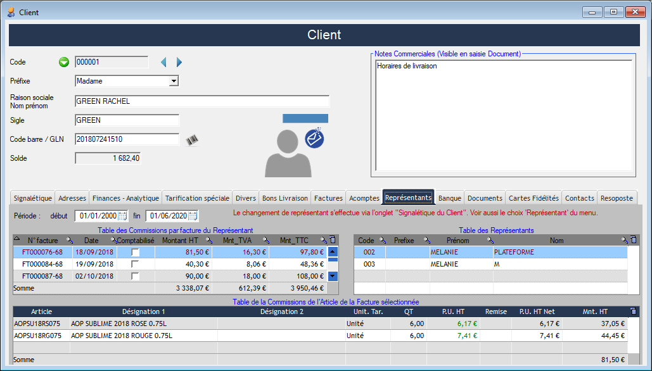
Task: Click the P.U. HT column header
Action: click(x=453, y=311)
